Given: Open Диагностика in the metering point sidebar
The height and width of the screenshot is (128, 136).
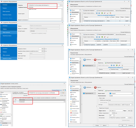Looking at the screenshot, I should 4,99.
